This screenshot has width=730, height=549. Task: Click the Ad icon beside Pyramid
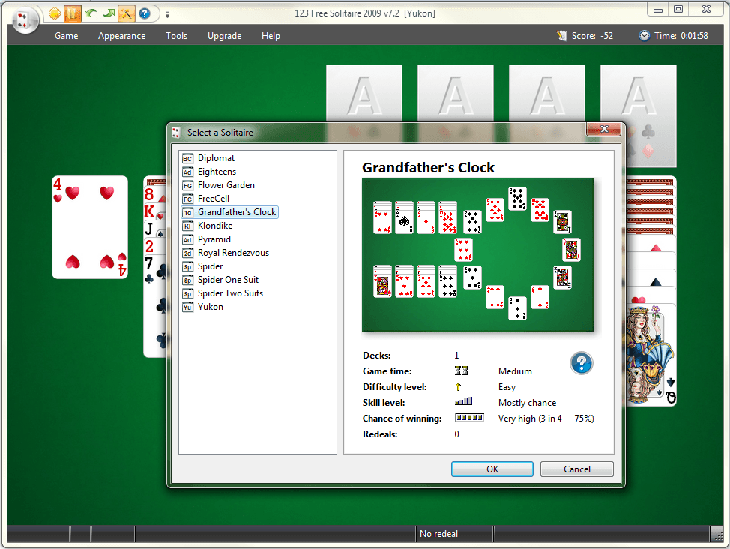(x=187, y=240)
